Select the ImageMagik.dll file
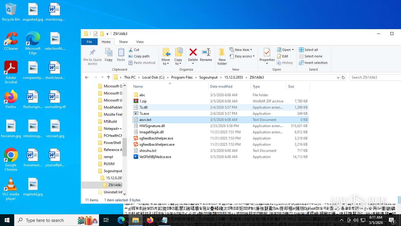 [220, 132]
